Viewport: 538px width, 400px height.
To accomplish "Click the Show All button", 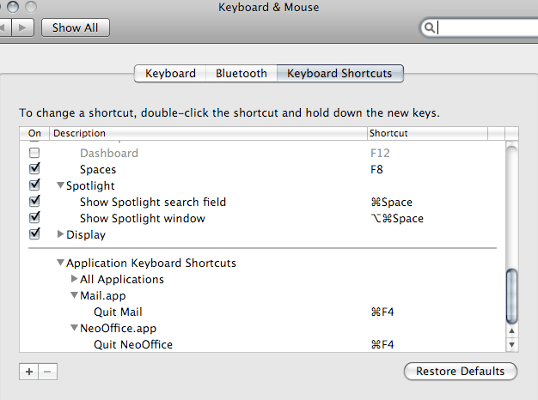I will click(x=76, y=27).
